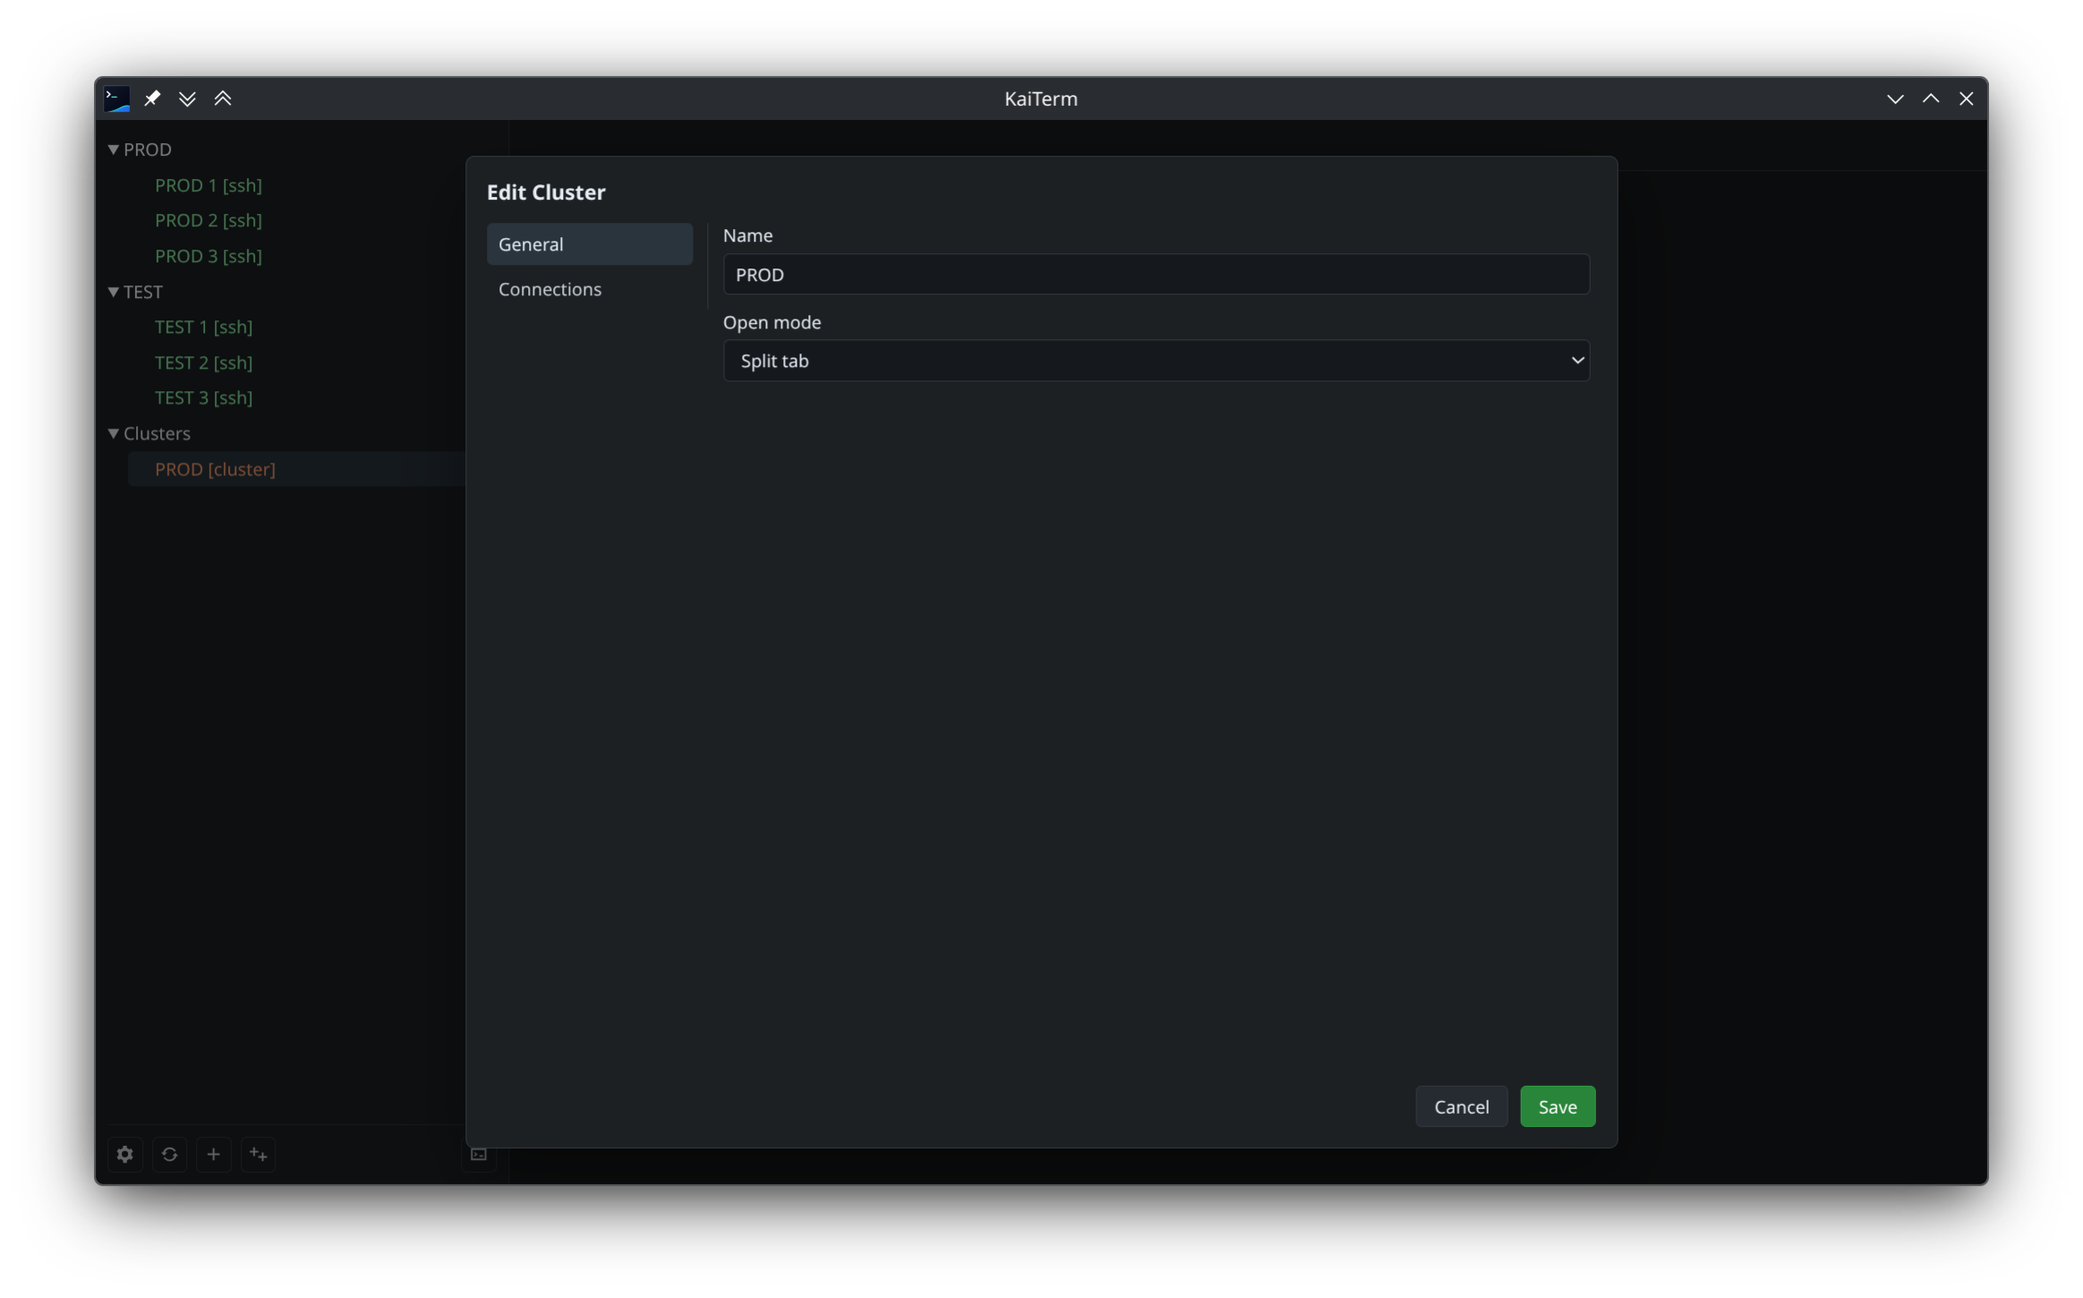Click the refresh connections icon
Image resolution: width=2083 pixels, height=1298 pixels.
coord(169,1154)
